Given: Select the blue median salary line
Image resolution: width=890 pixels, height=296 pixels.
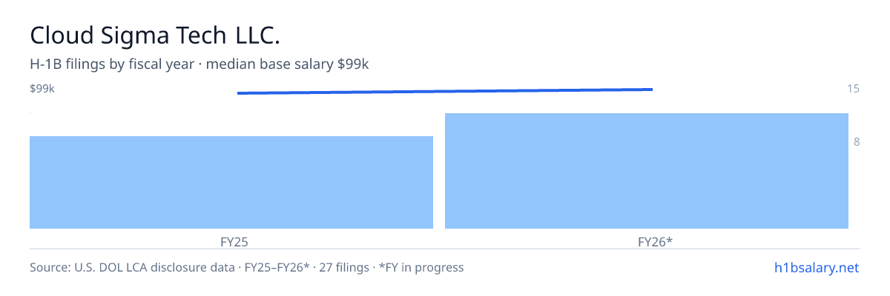Looking at the screenshot, I should pos(445,91).
